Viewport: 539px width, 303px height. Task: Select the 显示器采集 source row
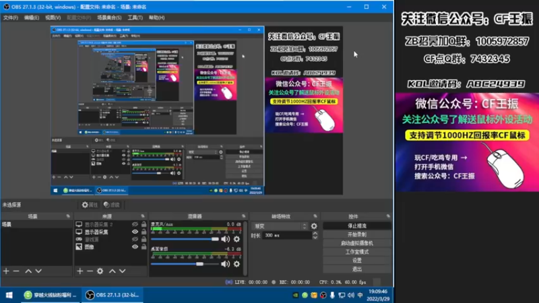click(x=110, y=232)
